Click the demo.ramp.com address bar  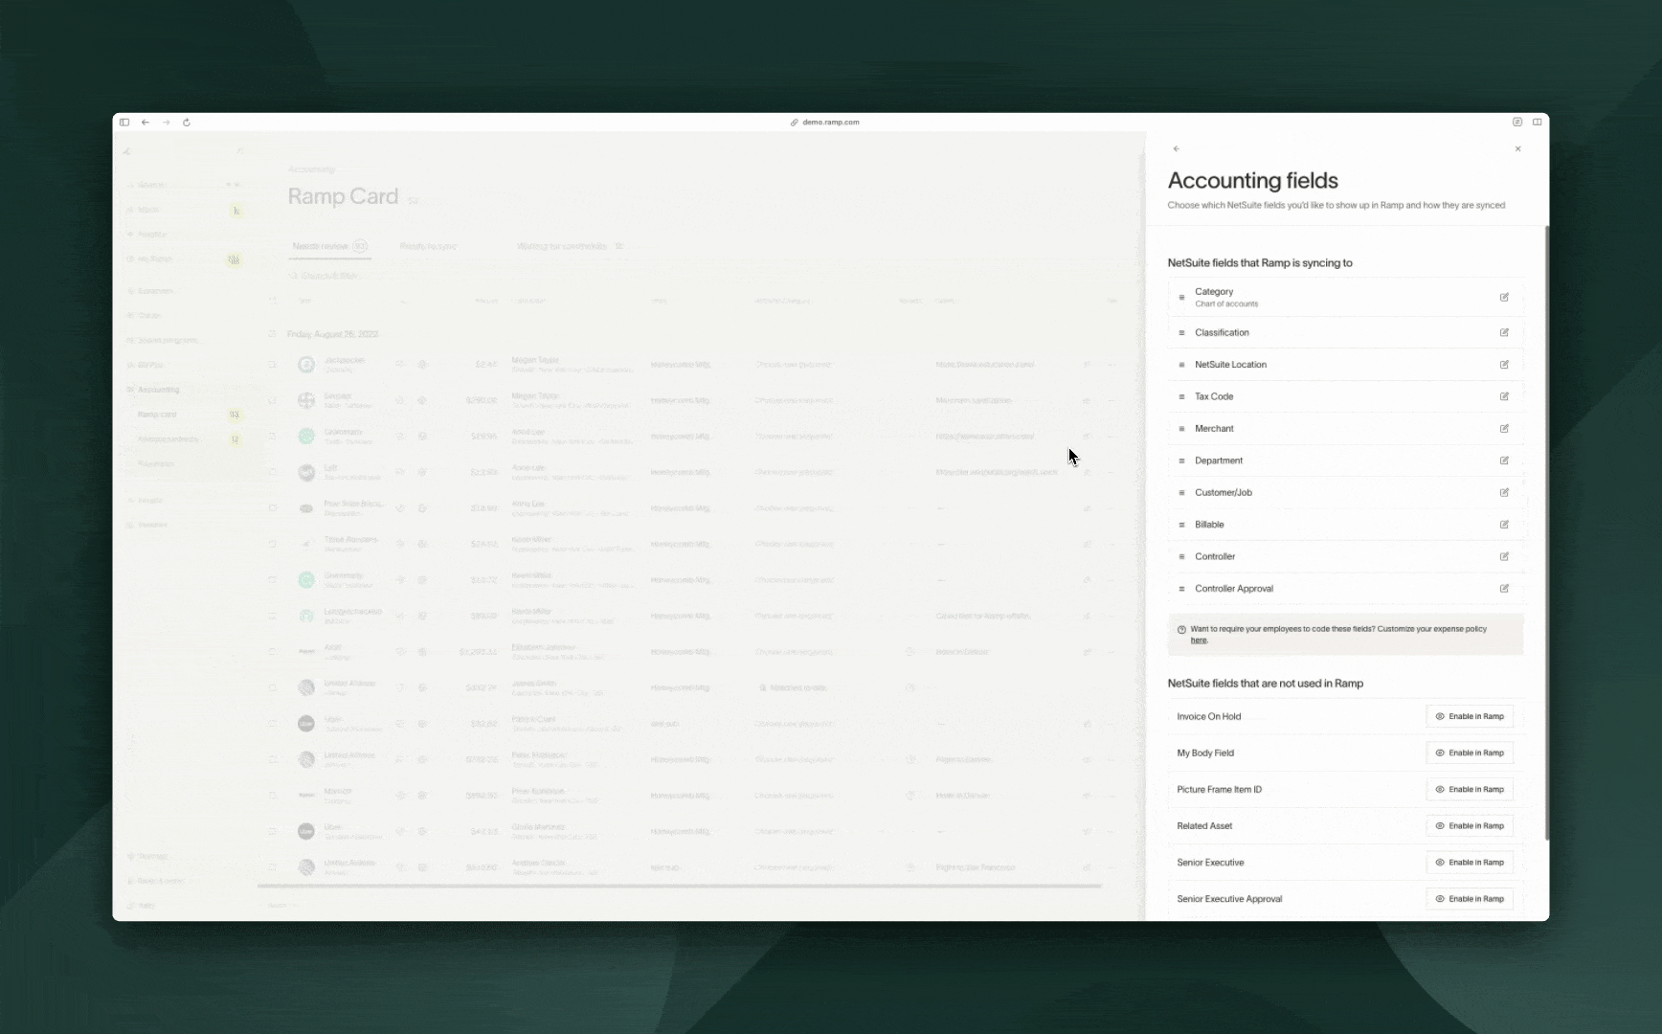(825, 123)
